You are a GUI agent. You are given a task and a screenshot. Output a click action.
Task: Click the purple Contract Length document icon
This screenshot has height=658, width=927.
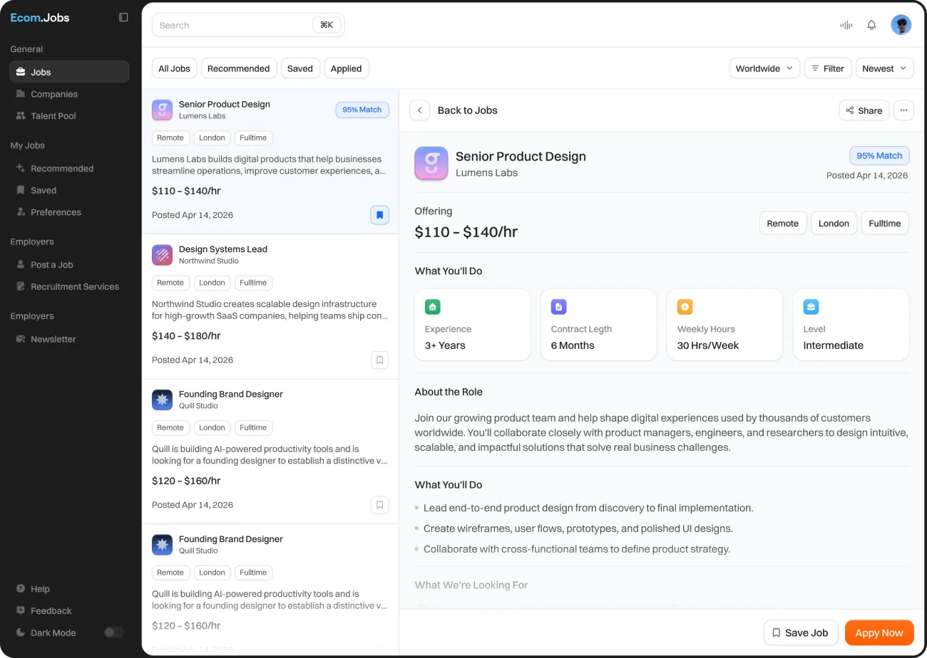558,307
